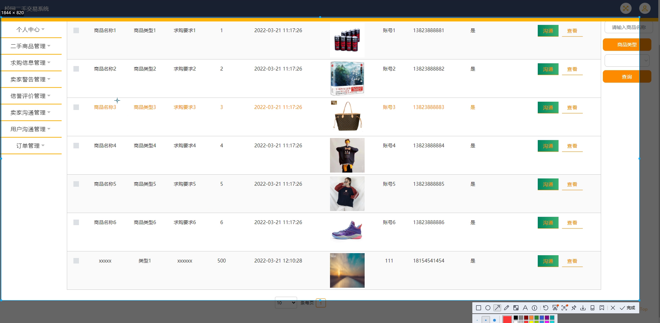Expand 二手商品管理 menu

pos(31,46)
